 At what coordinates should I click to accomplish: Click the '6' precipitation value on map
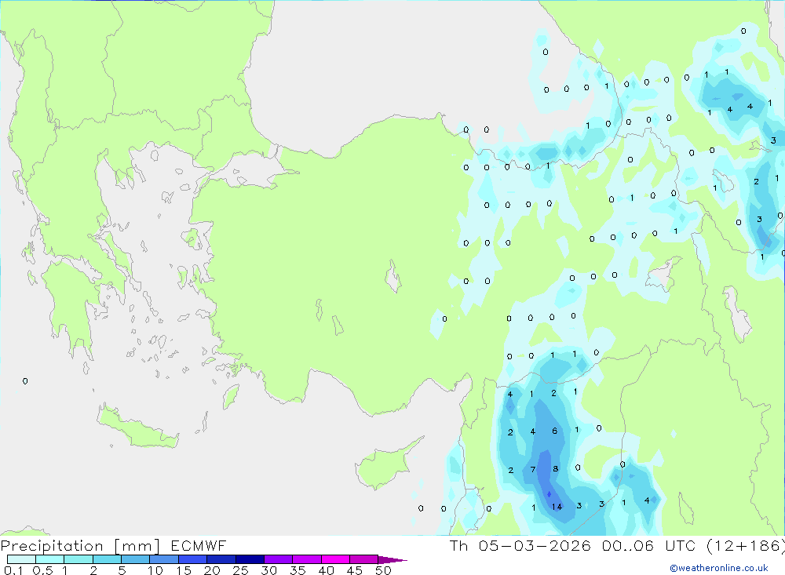pos(554,431)
